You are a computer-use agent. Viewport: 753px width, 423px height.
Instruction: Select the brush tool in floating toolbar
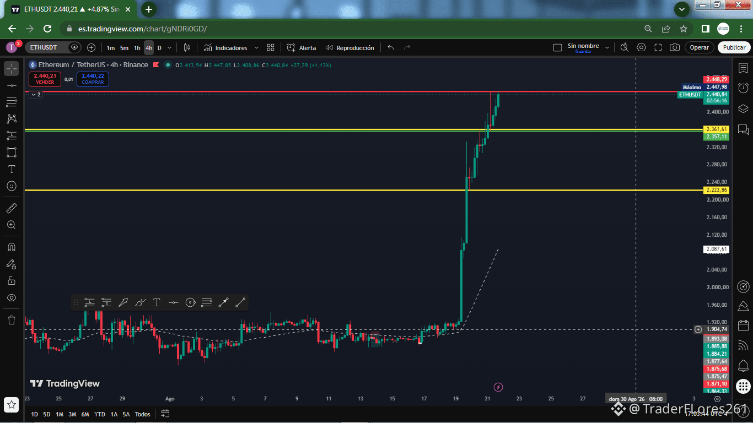pyautogui.click(x=140, y=302)
